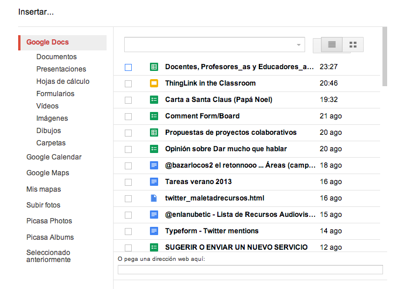Click form icon for Comment Form/Board

pyautogui.click(x=154, y=116)
